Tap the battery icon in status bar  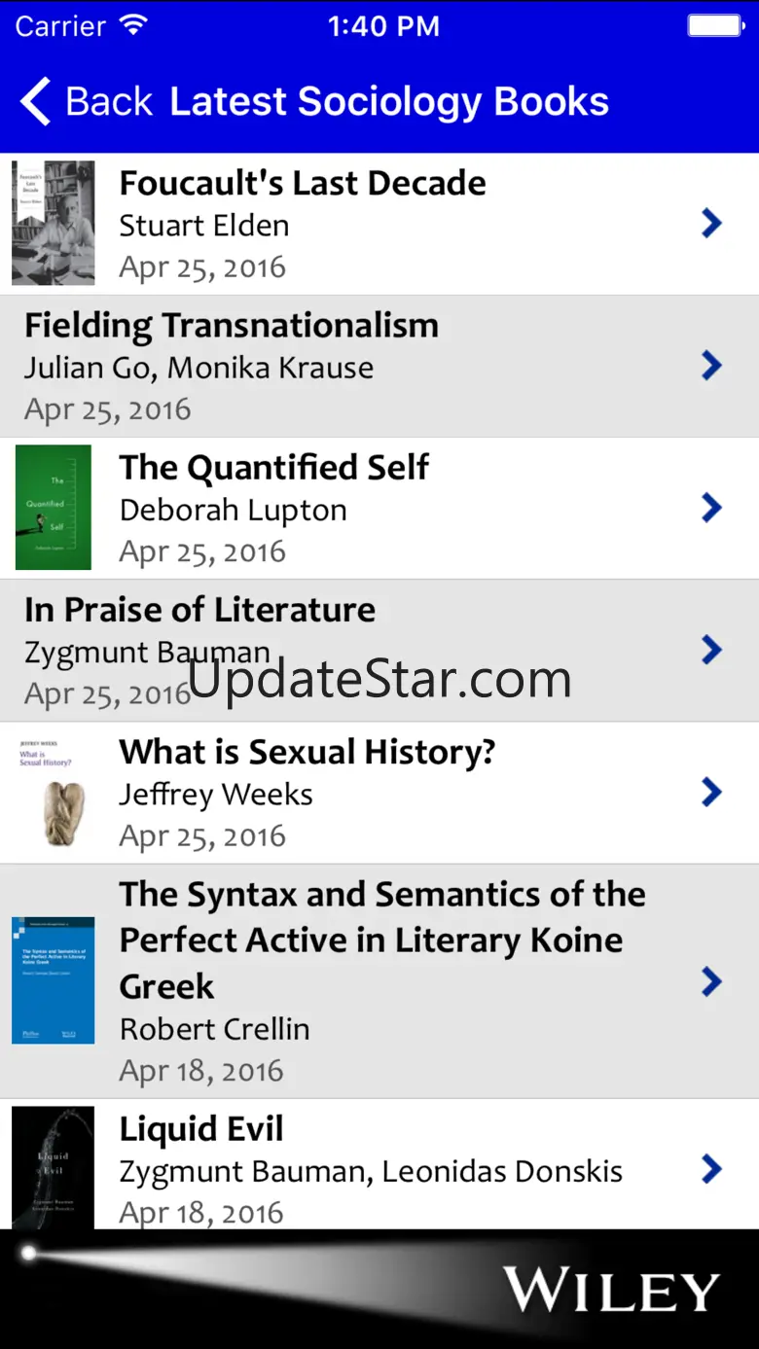pyautogui.click(x=716, y=26)
